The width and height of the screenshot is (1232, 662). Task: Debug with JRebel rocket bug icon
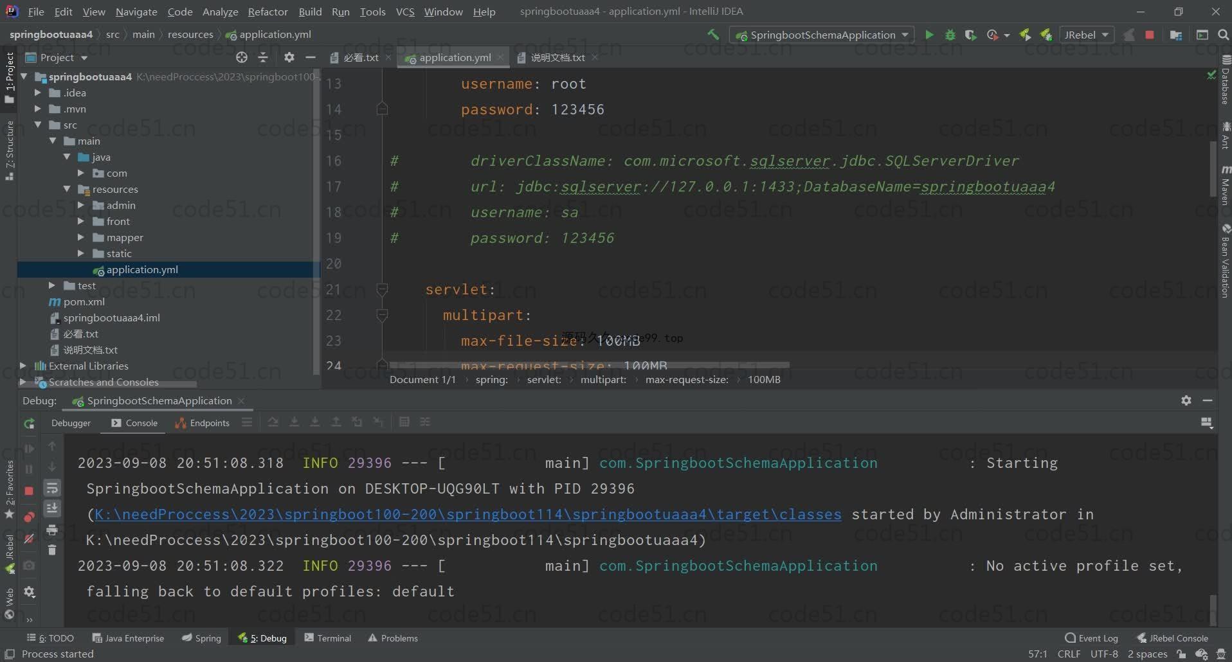1046,35
